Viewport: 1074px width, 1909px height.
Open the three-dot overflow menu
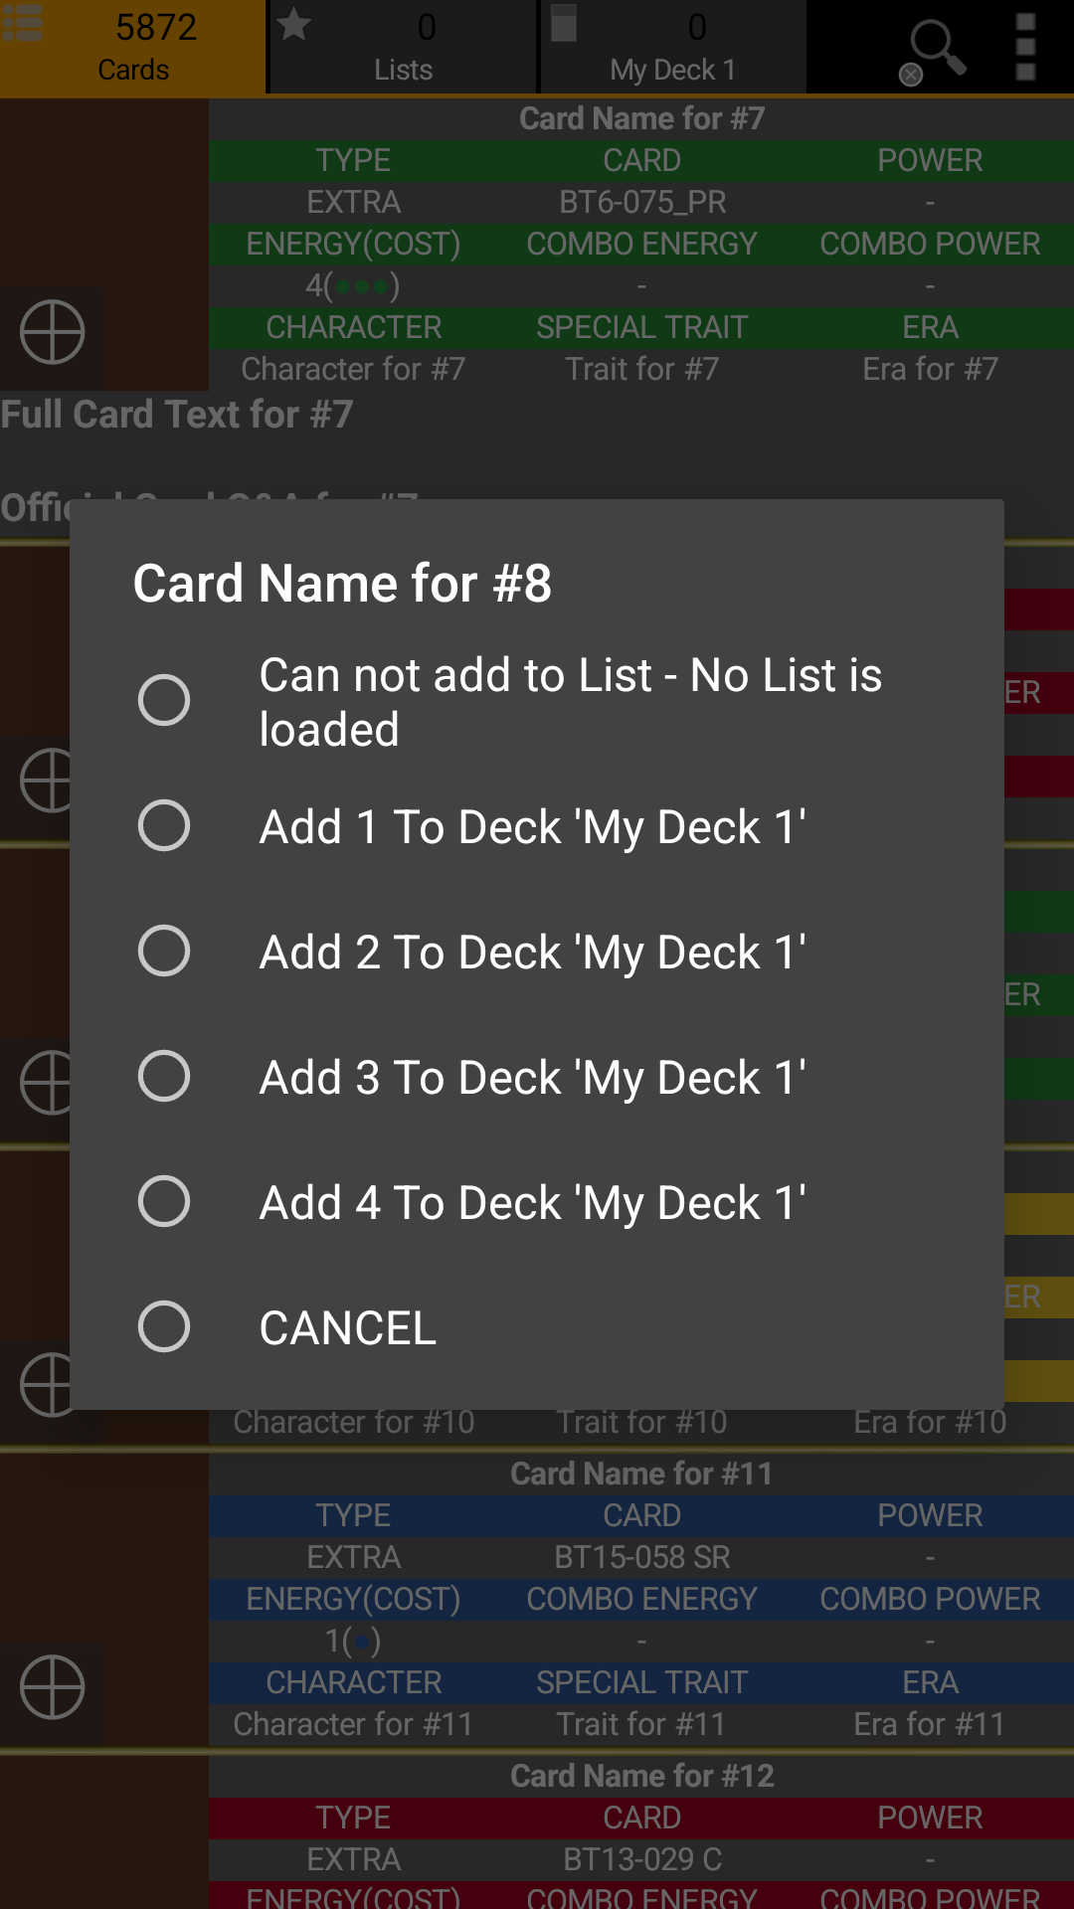coord(1026,48)
